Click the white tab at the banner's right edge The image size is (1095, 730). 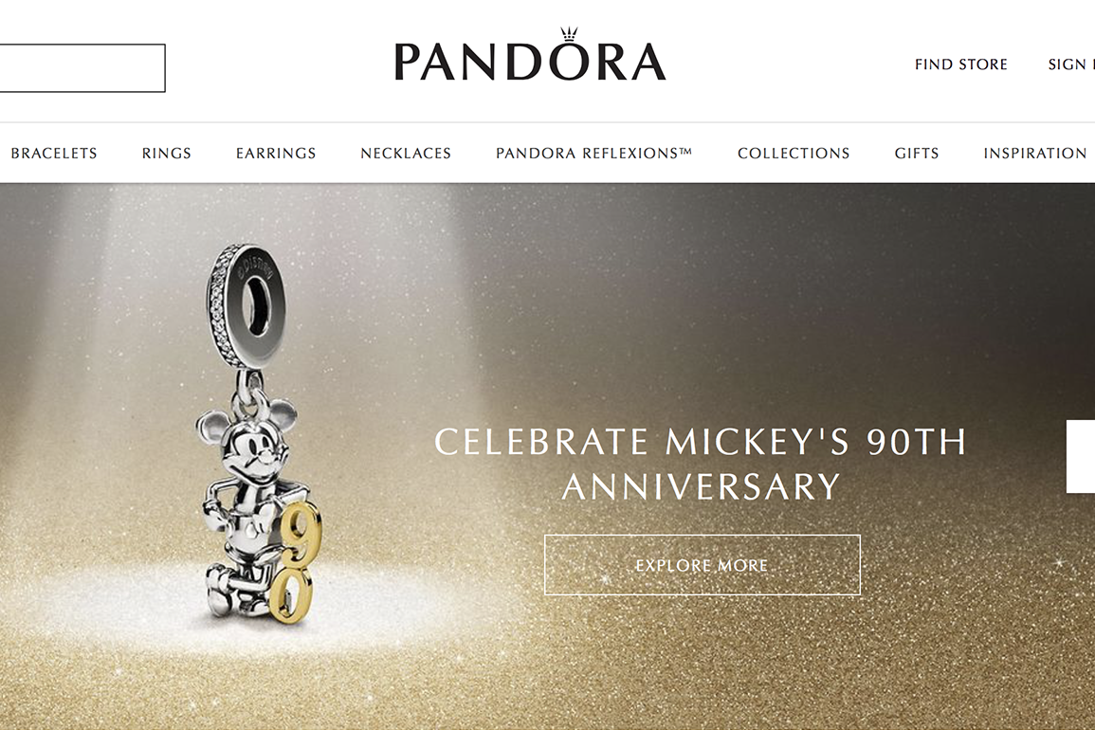(x=1081, y=456)
